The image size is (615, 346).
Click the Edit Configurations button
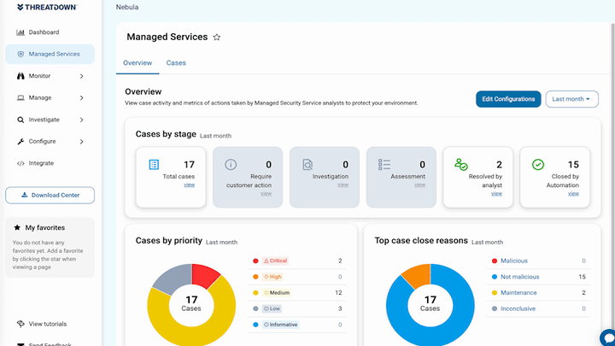click(x=508, y=99)
